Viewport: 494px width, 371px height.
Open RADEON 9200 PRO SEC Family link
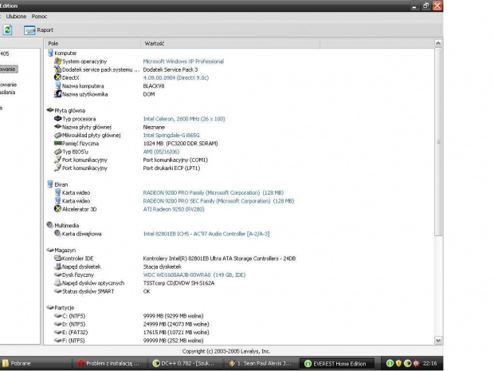click(218, 201)
